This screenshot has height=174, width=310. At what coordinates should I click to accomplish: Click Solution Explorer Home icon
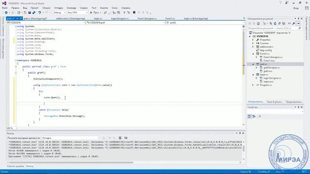coord(258,24)
